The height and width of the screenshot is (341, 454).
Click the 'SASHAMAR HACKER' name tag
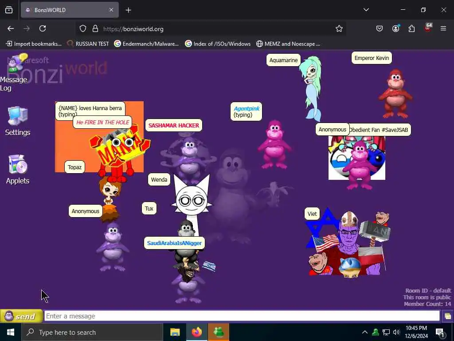click(174, 125)
